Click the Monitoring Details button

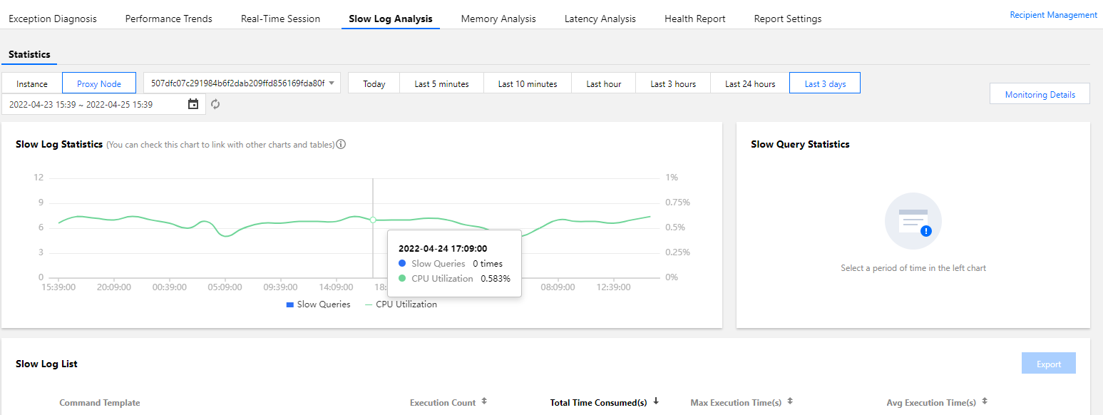pos(1040,94)
